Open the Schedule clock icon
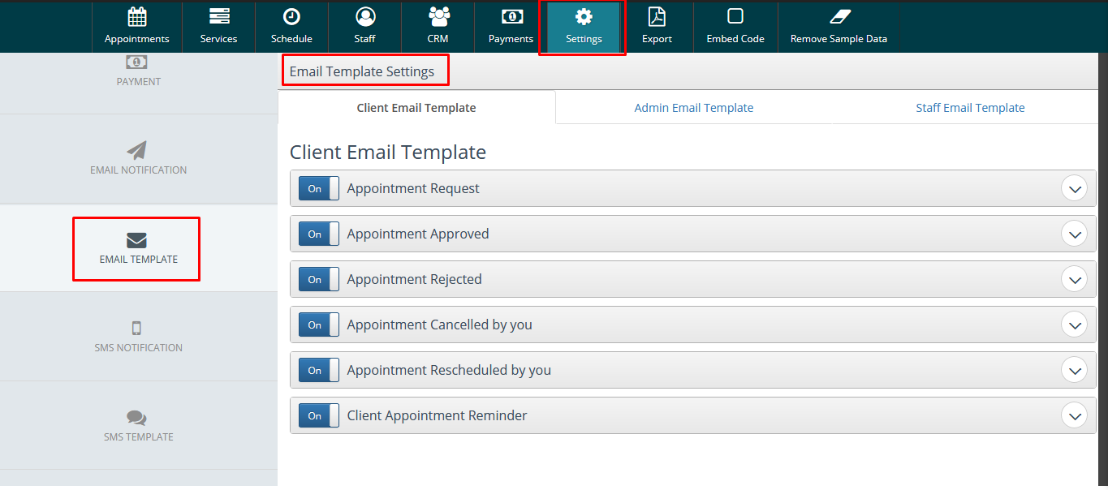 point(291,16)
